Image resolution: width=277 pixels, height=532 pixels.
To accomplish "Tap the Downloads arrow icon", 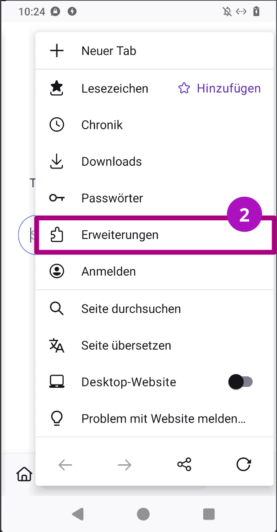I will [56, 161].
